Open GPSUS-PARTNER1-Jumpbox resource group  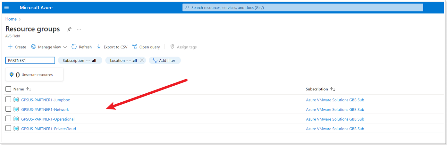tap(46, 100)
